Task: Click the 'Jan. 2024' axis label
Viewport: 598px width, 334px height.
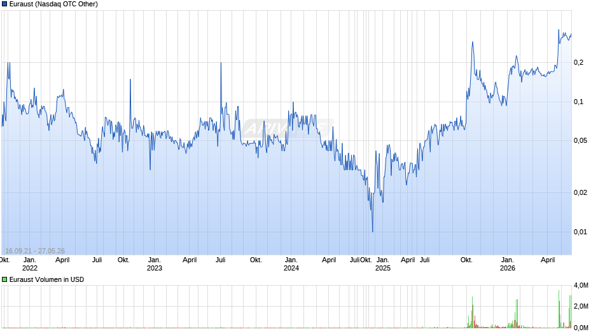Action: click(x=291, y=264)
